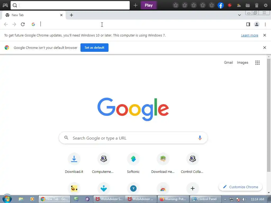Click the browser back arrow
This screenshot has width=271, height=203.
6,24
